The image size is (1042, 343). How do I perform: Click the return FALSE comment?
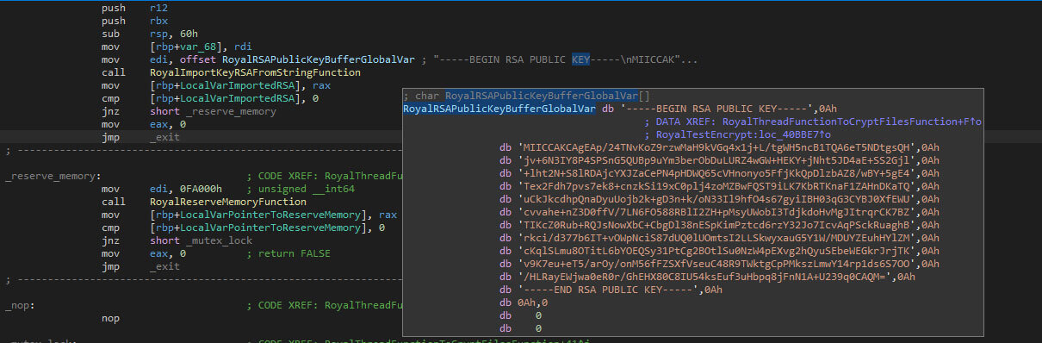295,253
